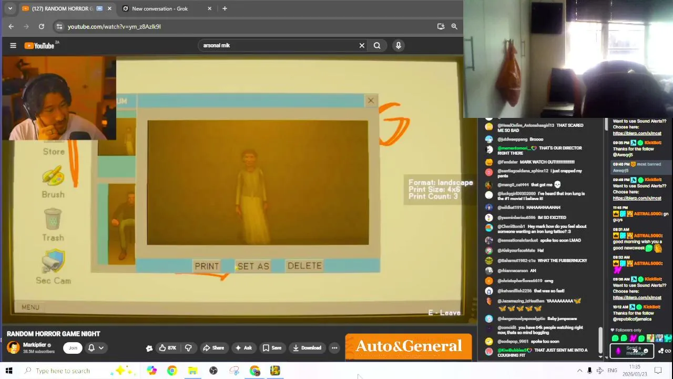Click the install/cast icon in address bar

pos(441,26)
